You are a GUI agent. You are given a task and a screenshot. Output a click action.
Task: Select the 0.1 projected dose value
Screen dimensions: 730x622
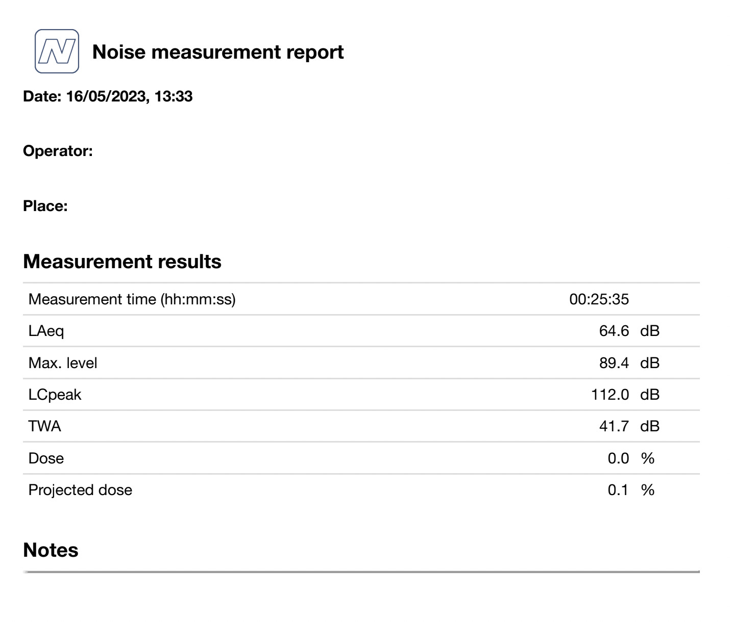coord(618,490)
